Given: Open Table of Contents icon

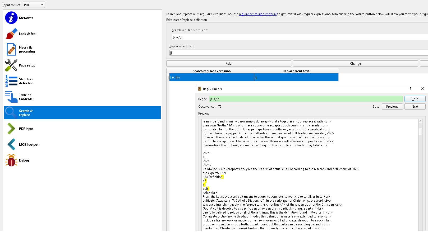Looking at the screenshot, I should (11, 97).
